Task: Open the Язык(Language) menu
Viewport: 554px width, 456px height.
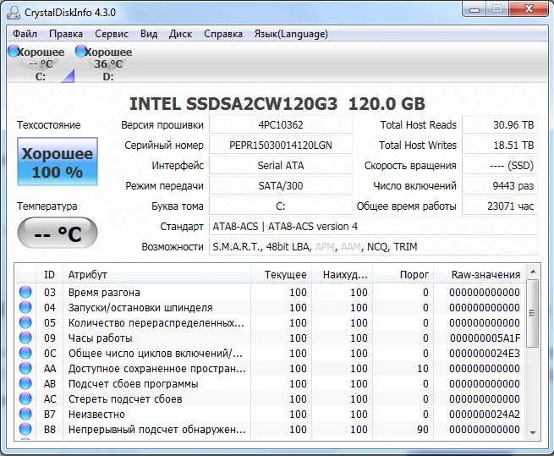Action: click(290, 34)
